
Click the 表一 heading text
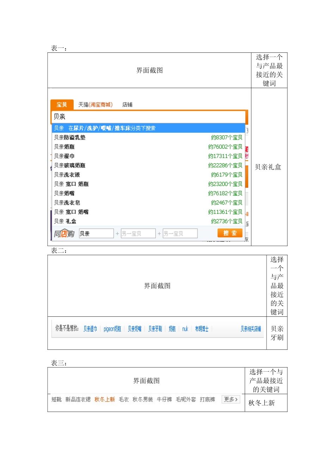point(59,49)
